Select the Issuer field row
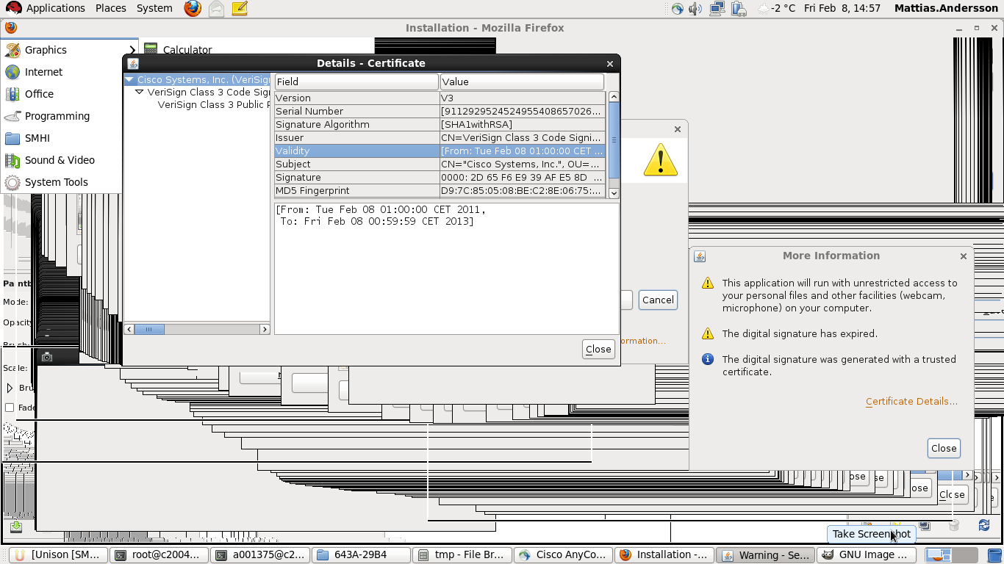The width and height of the screenshot is (1004, 564). (x=440, y=137)
